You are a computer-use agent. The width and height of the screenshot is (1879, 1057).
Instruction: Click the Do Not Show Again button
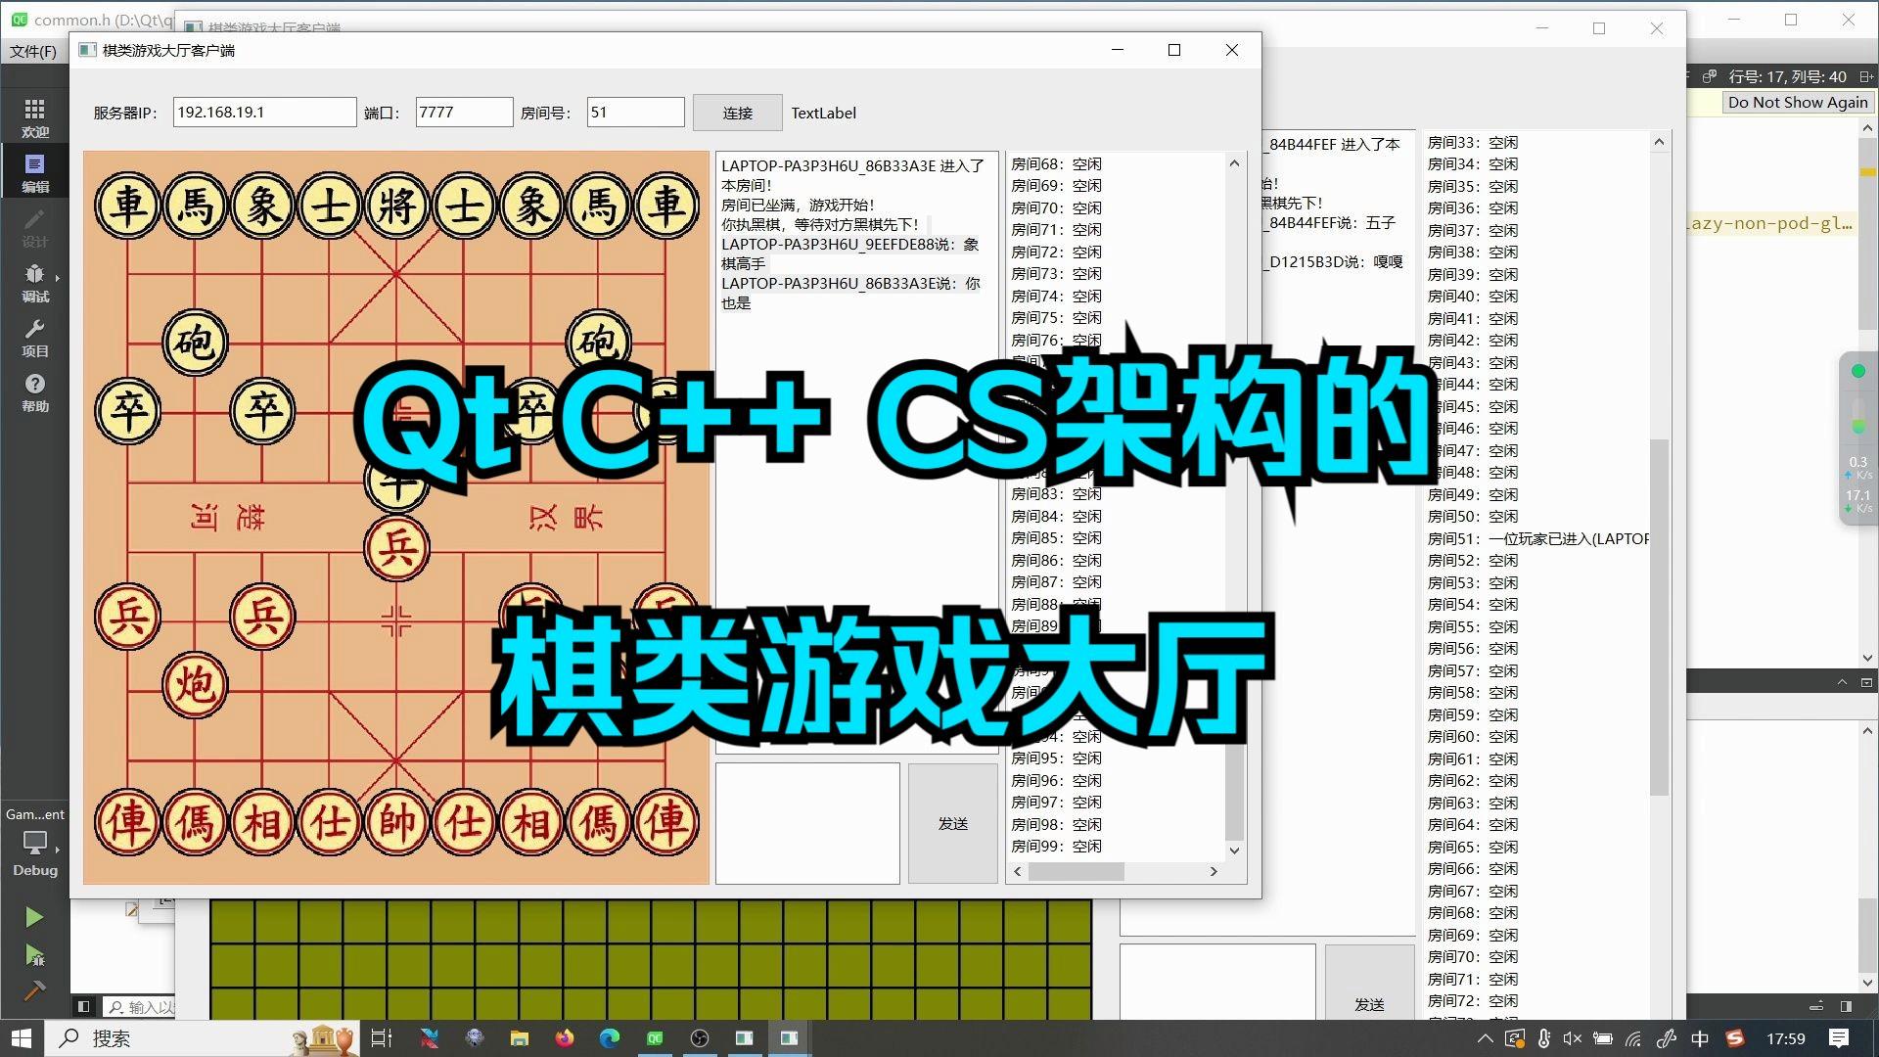(1798, 102)
